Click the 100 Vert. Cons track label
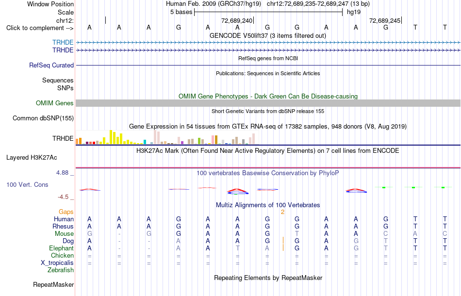The width and height of the screenshot is (461, 296). coord(27,184)
